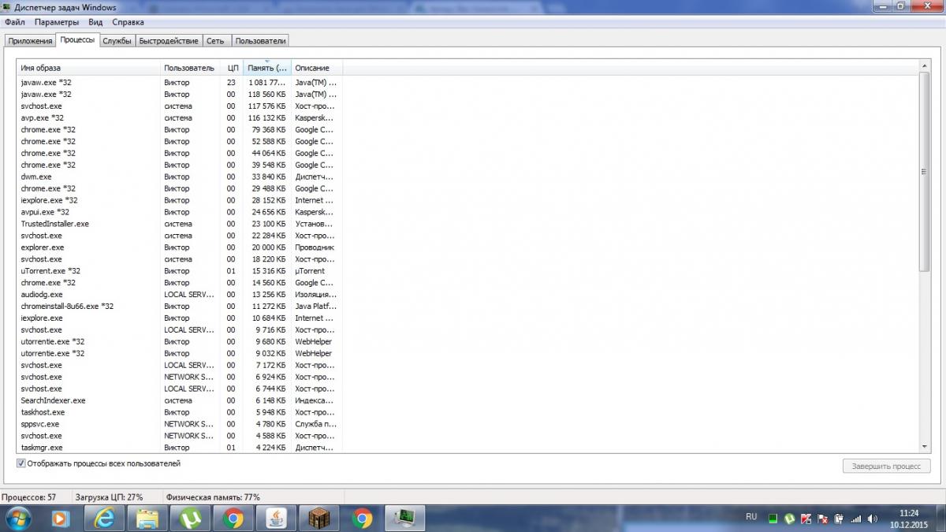Switch to the Сеть tab

[215, 40]
